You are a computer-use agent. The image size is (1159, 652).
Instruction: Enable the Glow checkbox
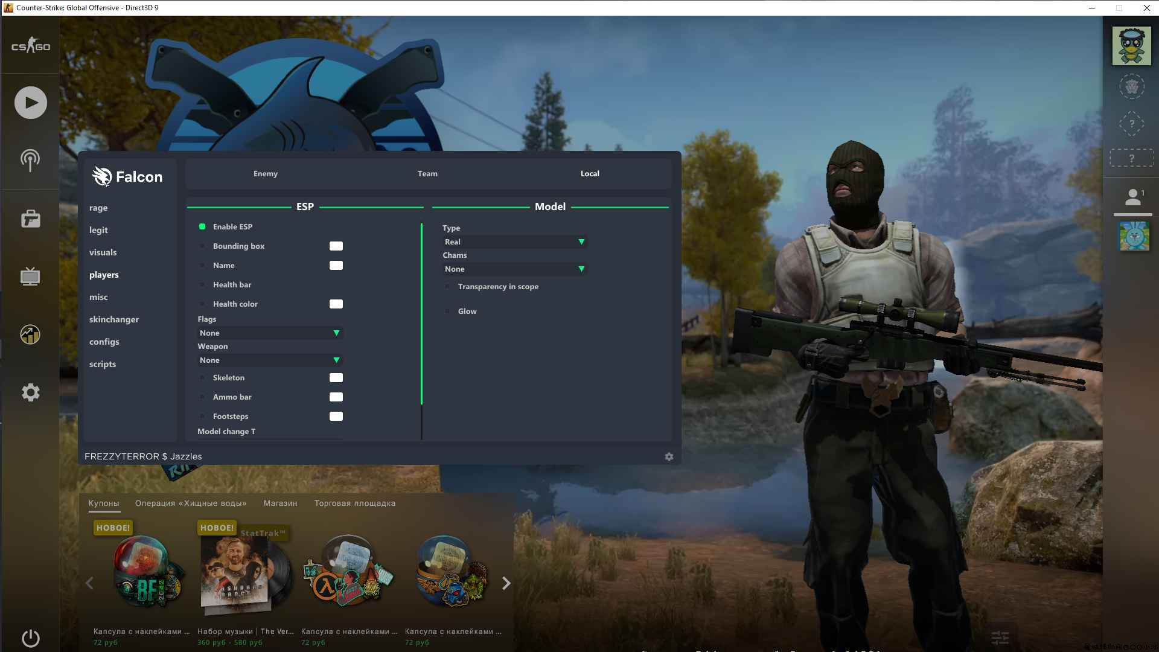(x=447, y=312)
